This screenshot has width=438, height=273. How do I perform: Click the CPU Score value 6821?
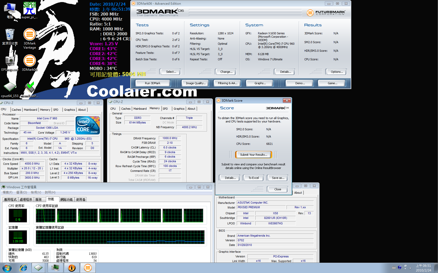point(269,144)
